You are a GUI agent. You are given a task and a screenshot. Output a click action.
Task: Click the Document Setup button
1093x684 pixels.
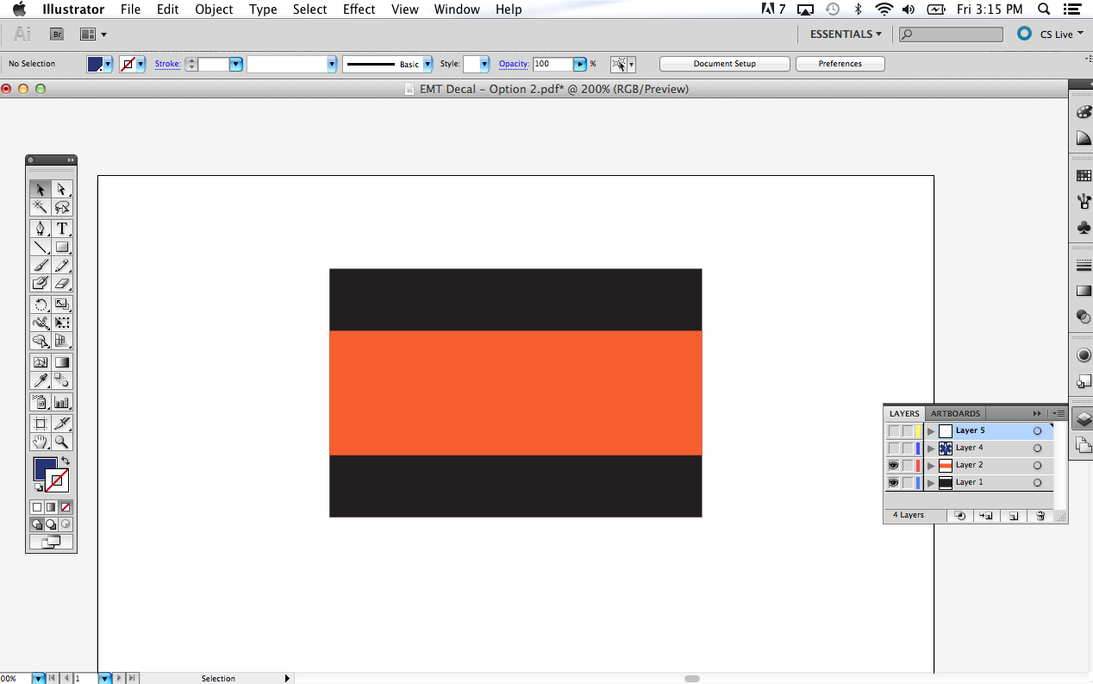click(724, 64)
